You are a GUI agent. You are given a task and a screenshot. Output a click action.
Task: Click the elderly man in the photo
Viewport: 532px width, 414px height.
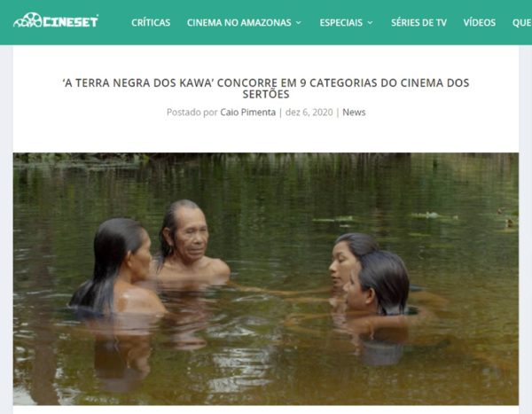pyautogui.click(x=192, y=242)
